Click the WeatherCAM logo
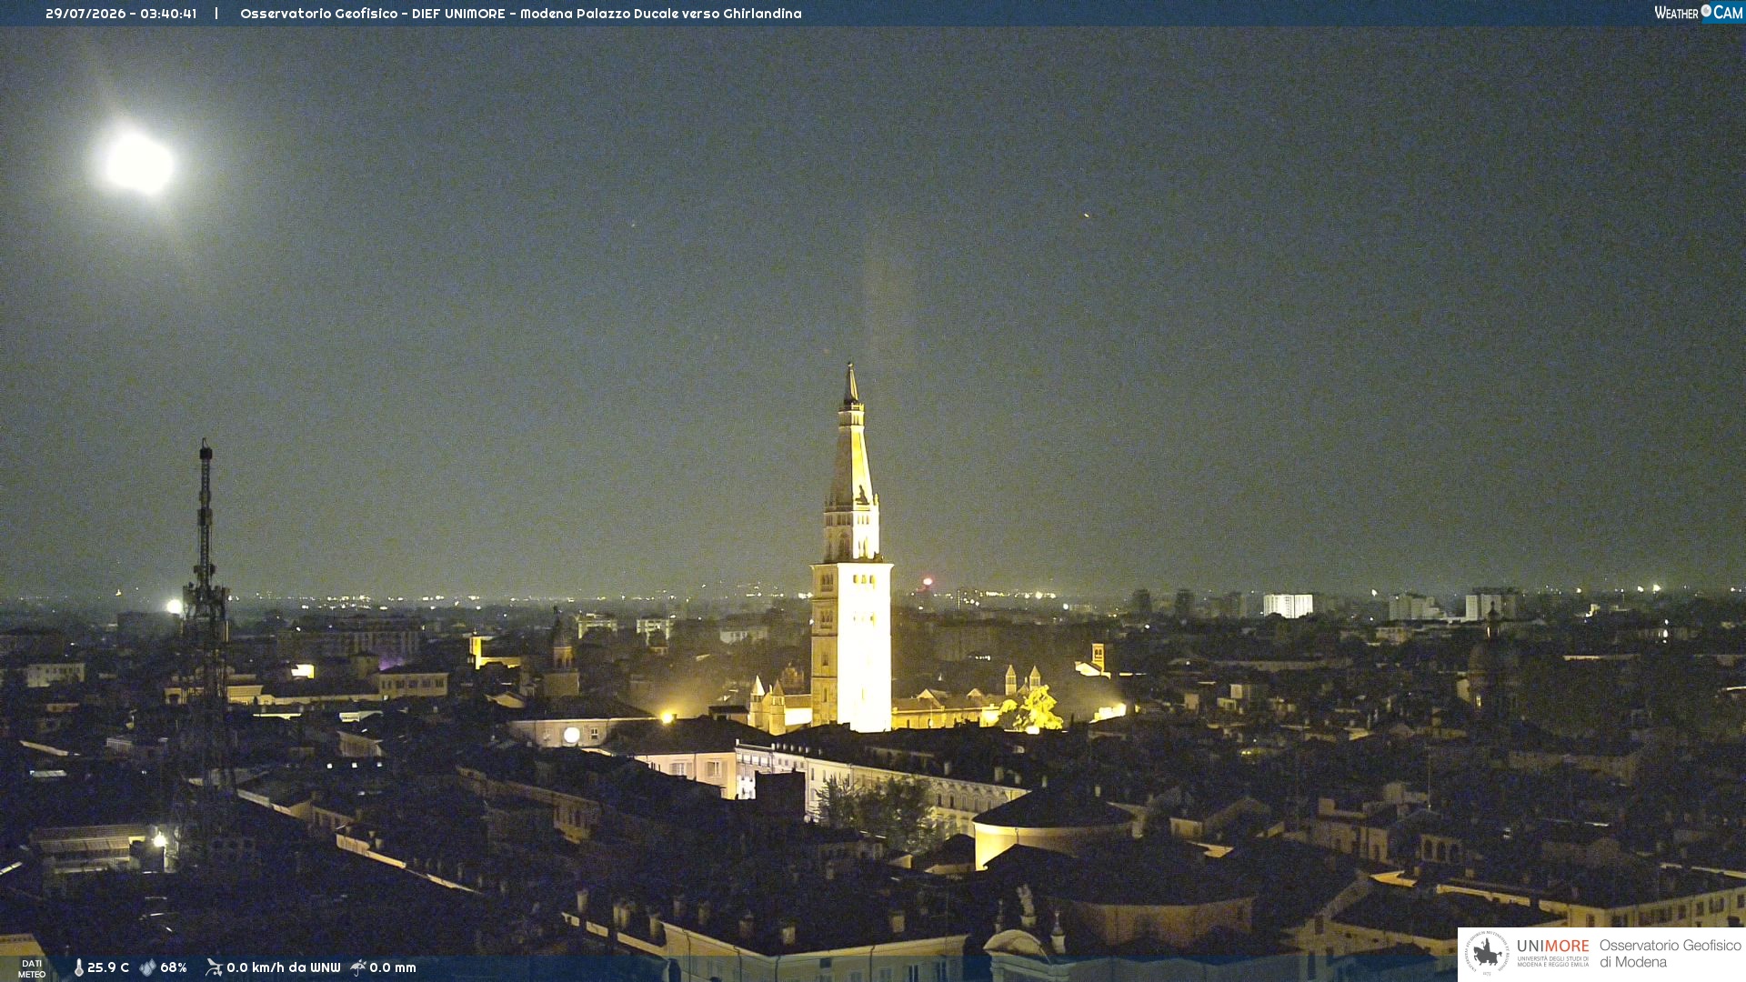 click(1698, 13)
